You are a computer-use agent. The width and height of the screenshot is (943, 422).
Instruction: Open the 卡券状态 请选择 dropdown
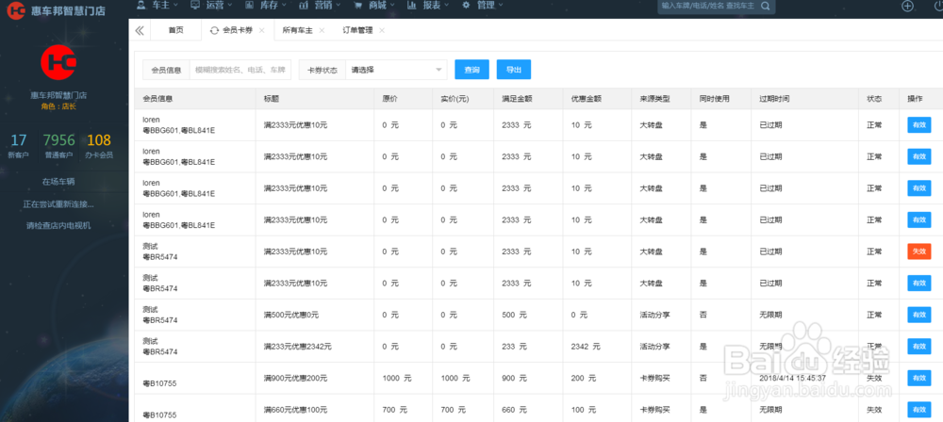396,70
